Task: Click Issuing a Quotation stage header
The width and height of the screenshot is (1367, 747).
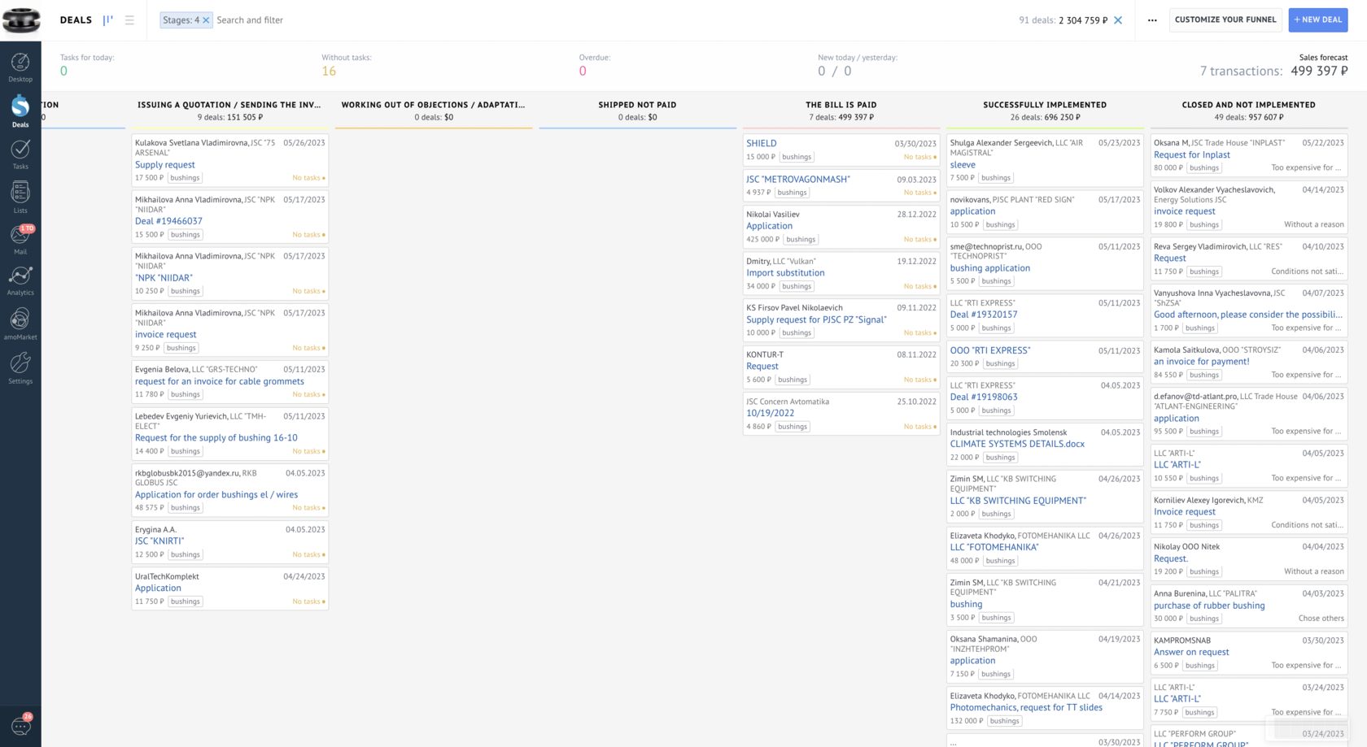Action: pos(229,105)
